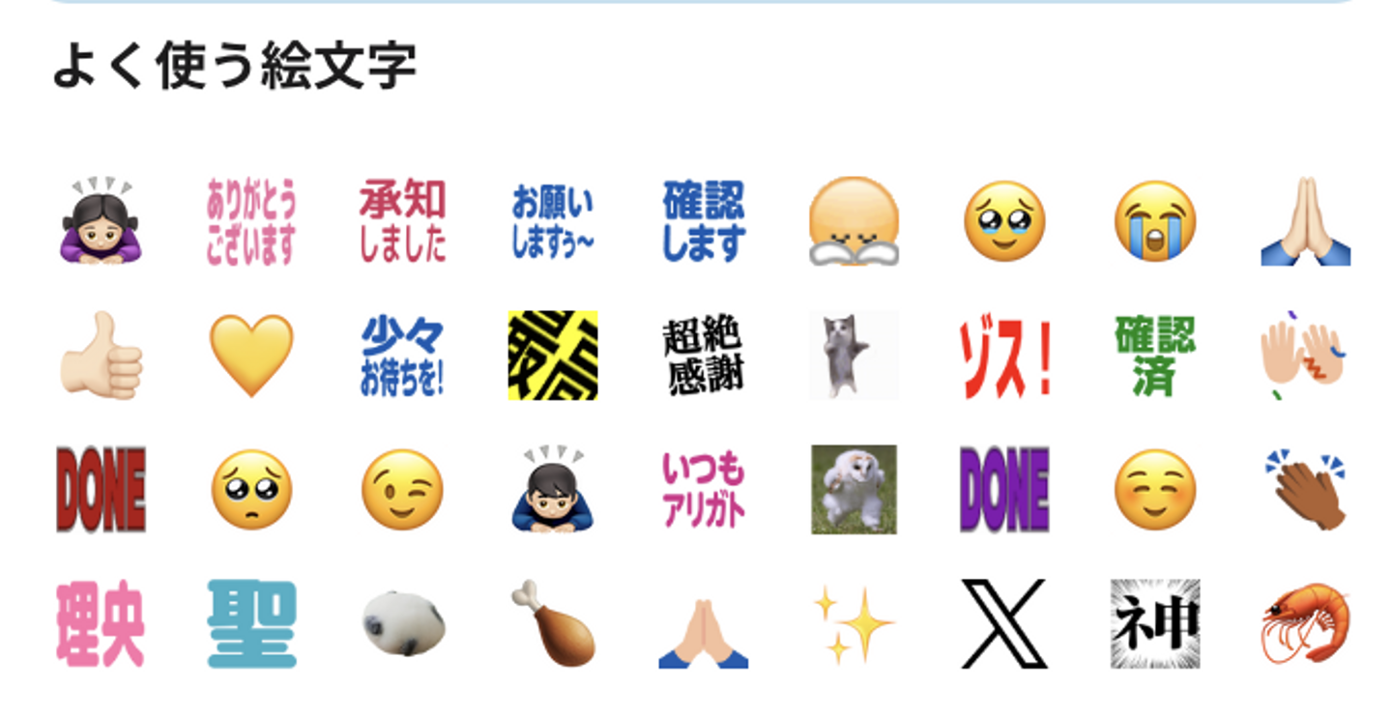This screenshot has width=1392, height=716.
Task: Select the blue 確認します emoji
Action: coord(704,221)
